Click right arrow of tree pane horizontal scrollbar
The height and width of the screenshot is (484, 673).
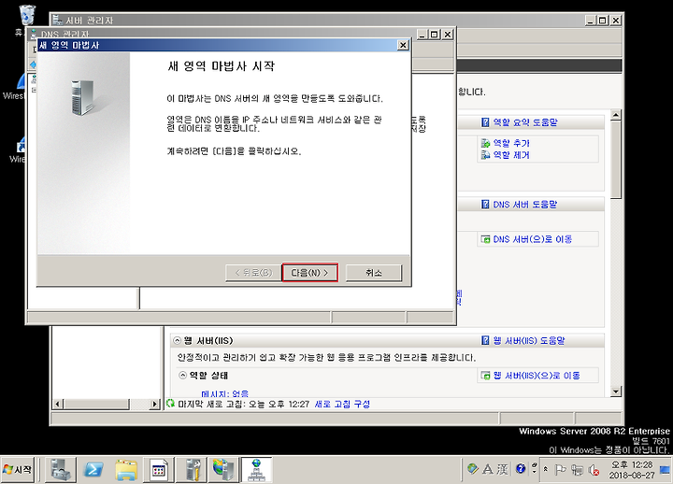(155, 404)
